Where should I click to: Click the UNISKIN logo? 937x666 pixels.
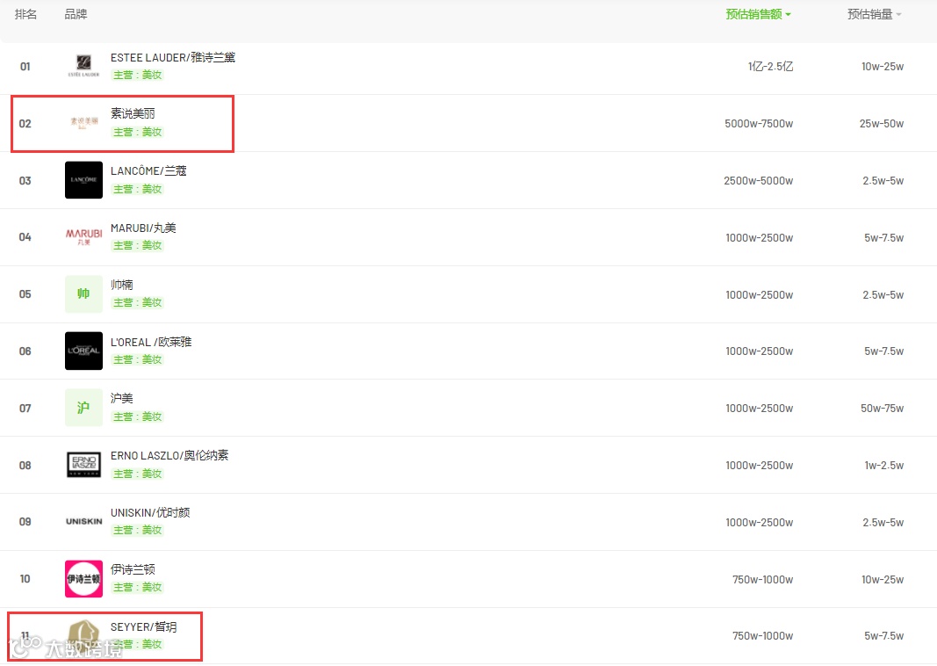pos(83,521)
